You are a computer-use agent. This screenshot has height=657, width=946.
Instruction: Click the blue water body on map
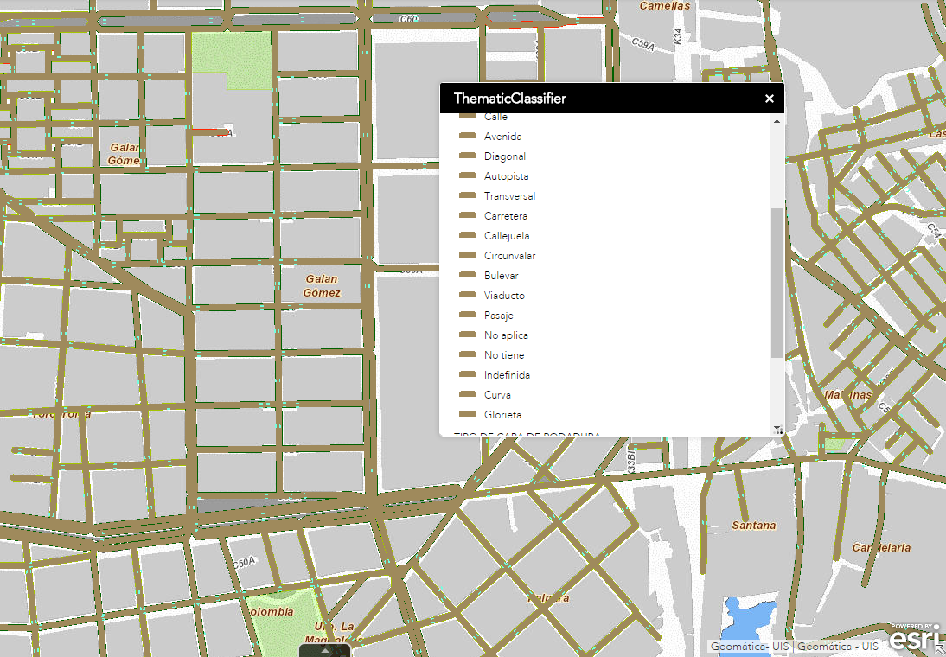748,624
